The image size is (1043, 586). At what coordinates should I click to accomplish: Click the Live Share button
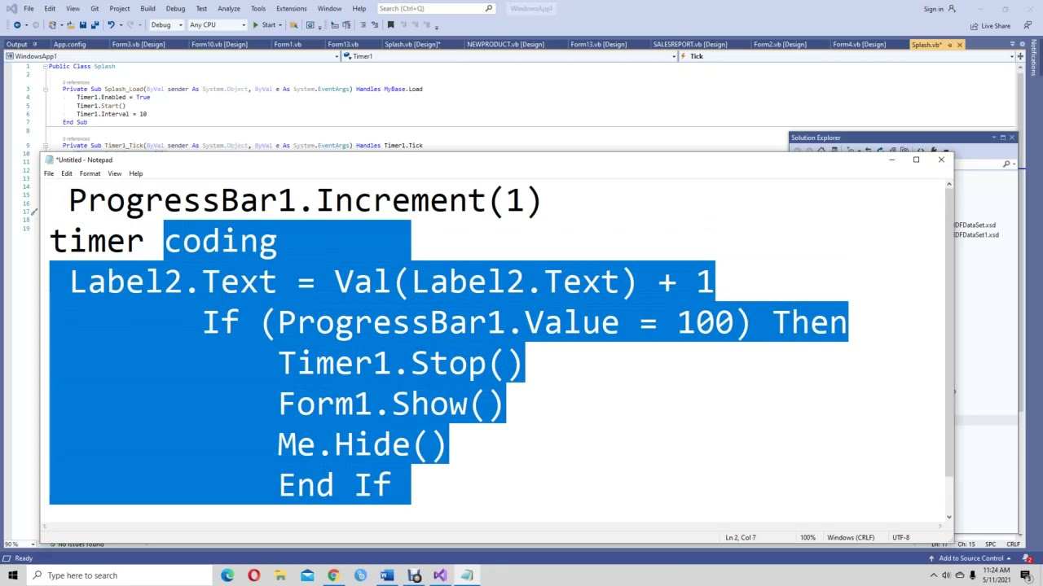pos(990,26)
